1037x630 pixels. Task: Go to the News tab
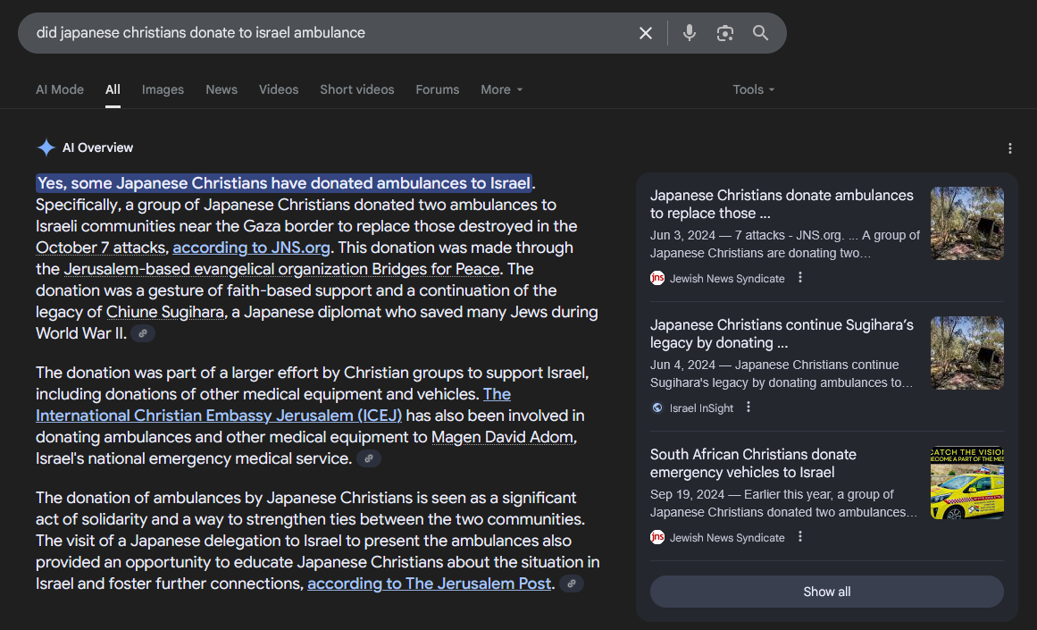point(222,89)
